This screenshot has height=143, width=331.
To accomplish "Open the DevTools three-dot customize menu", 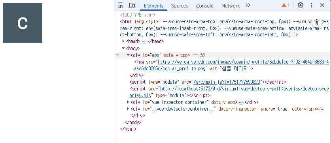I will coord(312,6).
